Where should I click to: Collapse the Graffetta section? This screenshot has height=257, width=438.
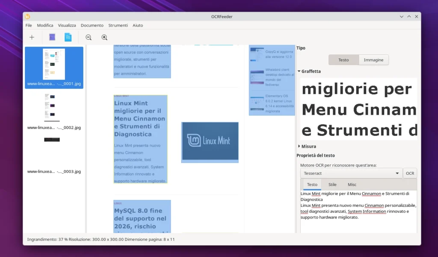click(299, 72)
